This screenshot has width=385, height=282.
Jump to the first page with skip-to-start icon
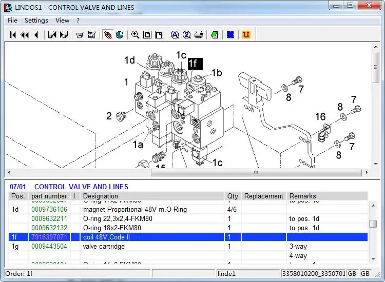(13, 35)
